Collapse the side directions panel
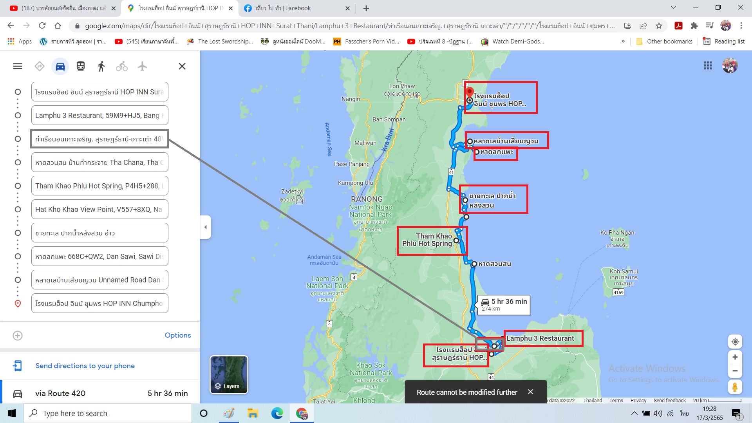752x423 pixels. [x=206, y=227]
